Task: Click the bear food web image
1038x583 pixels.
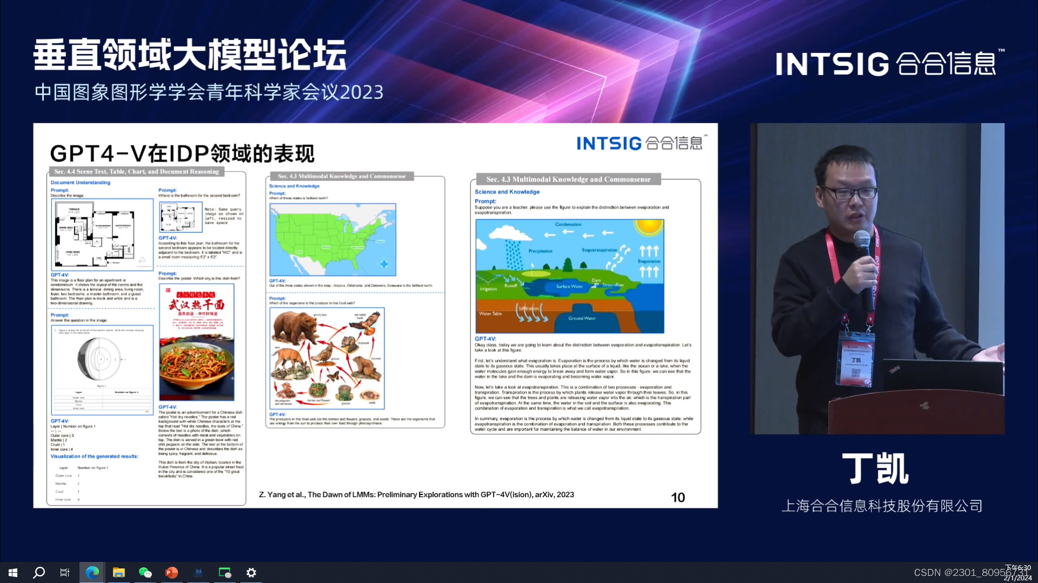Action: [x=327, y=358]
